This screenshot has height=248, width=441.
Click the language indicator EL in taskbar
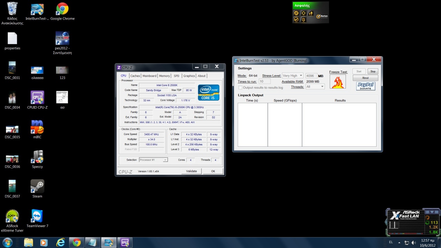coord(391,242)
